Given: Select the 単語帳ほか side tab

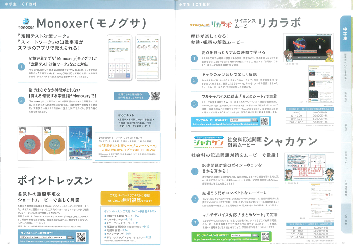Looking at the screenshot, I should point(345,158).
